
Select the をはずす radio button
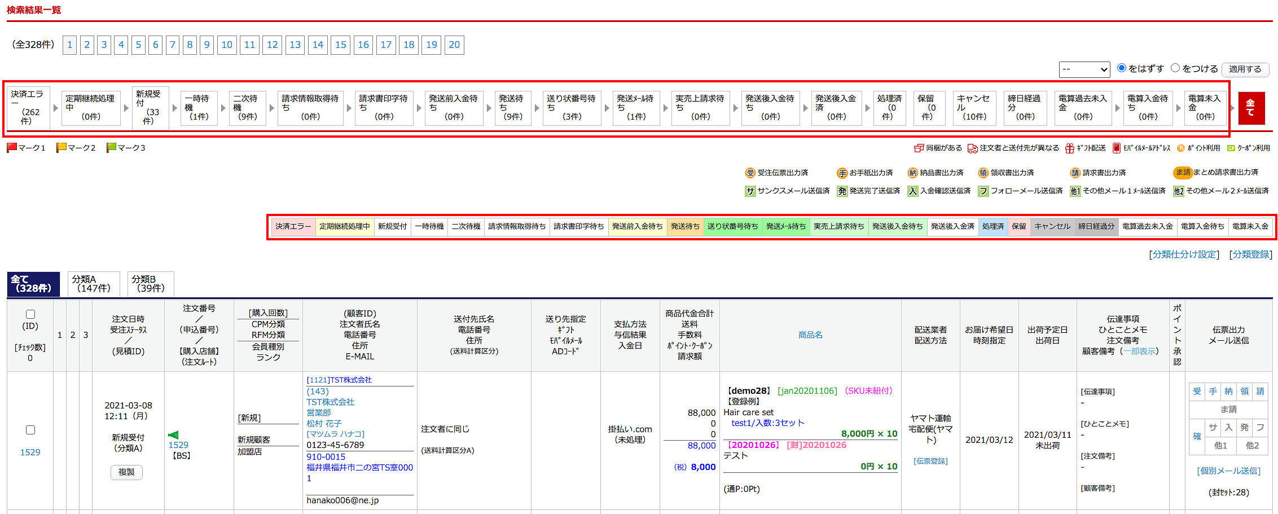pyautogui.click(x=1122, y=68)
